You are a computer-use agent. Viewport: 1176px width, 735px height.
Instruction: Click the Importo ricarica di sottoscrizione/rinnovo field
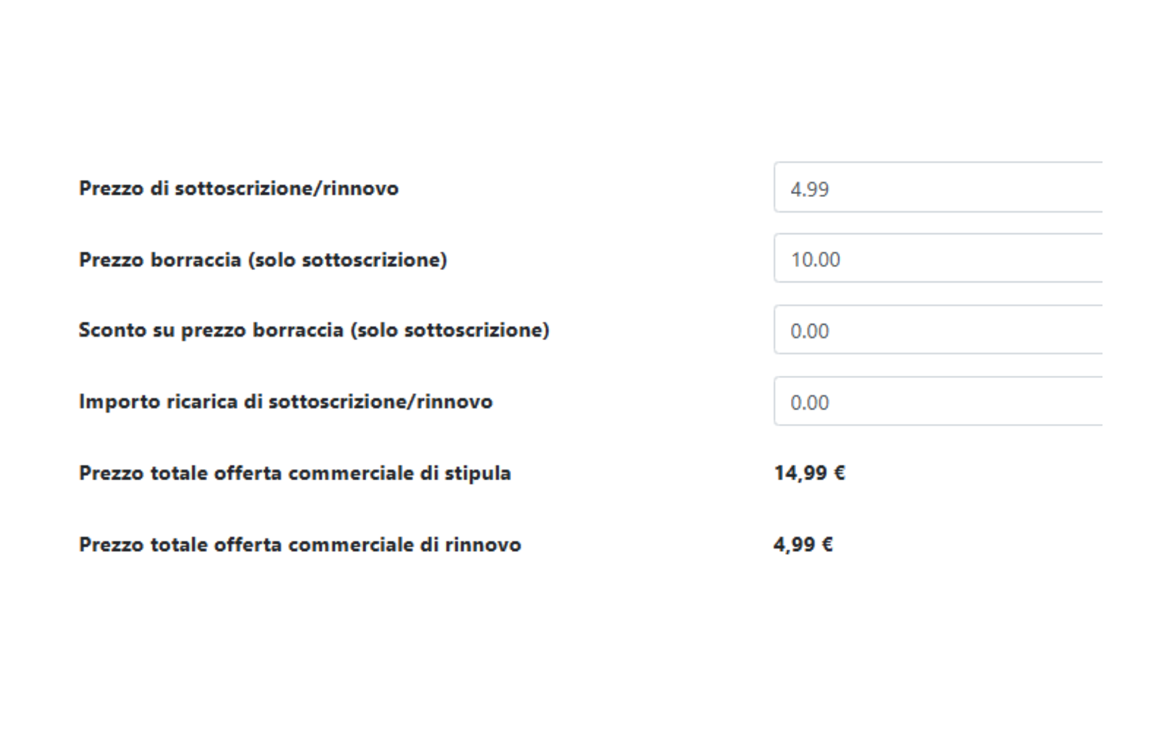[938, 402]
